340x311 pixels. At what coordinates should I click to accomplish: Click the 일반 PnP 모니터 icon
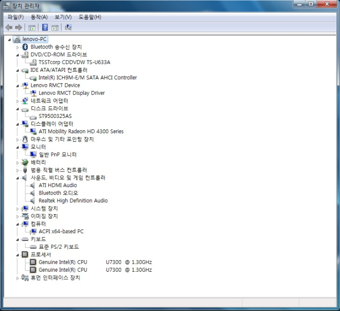[33, 154]
